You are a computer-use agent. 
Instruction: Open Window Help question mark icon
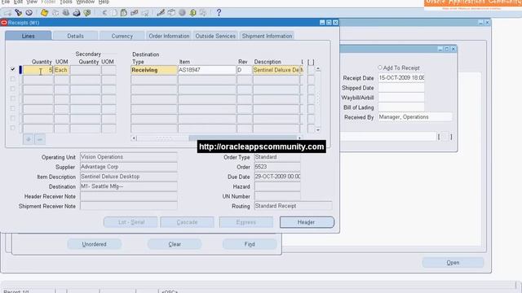click(x=219, y=13)
